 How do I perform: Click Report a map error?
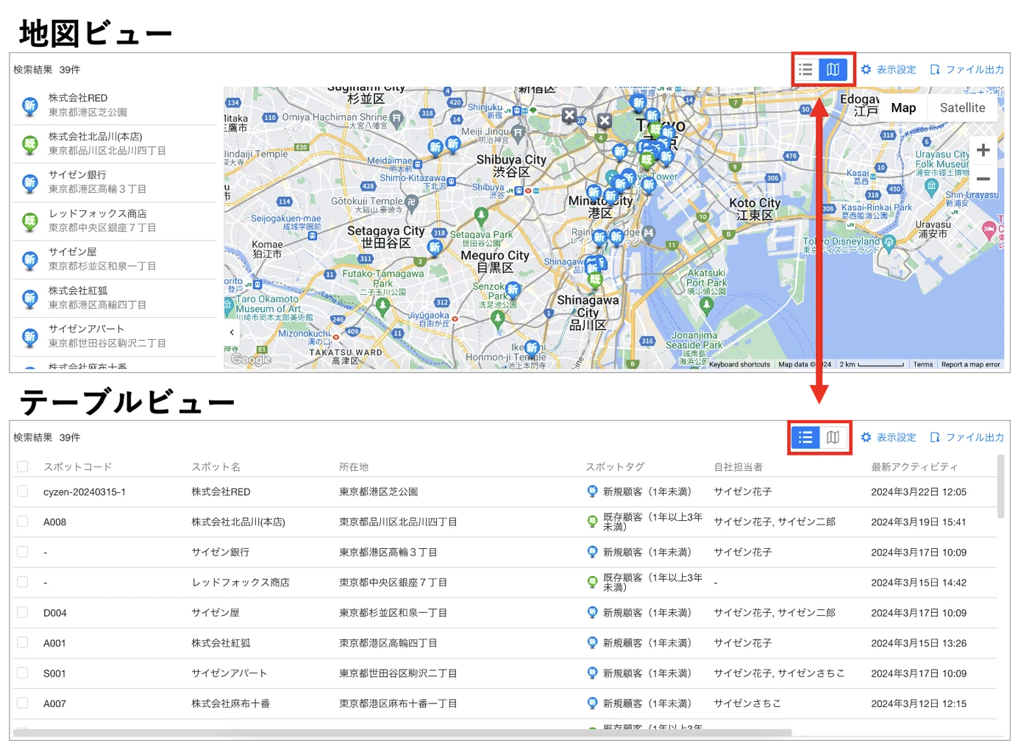tap(970, 364)
